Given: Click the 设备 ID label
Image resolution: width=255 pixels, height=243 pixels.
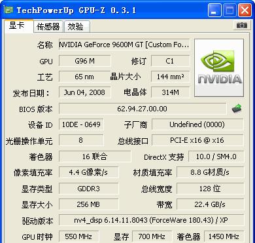Looking at the screenshot, I should click(x=40, y=125).
